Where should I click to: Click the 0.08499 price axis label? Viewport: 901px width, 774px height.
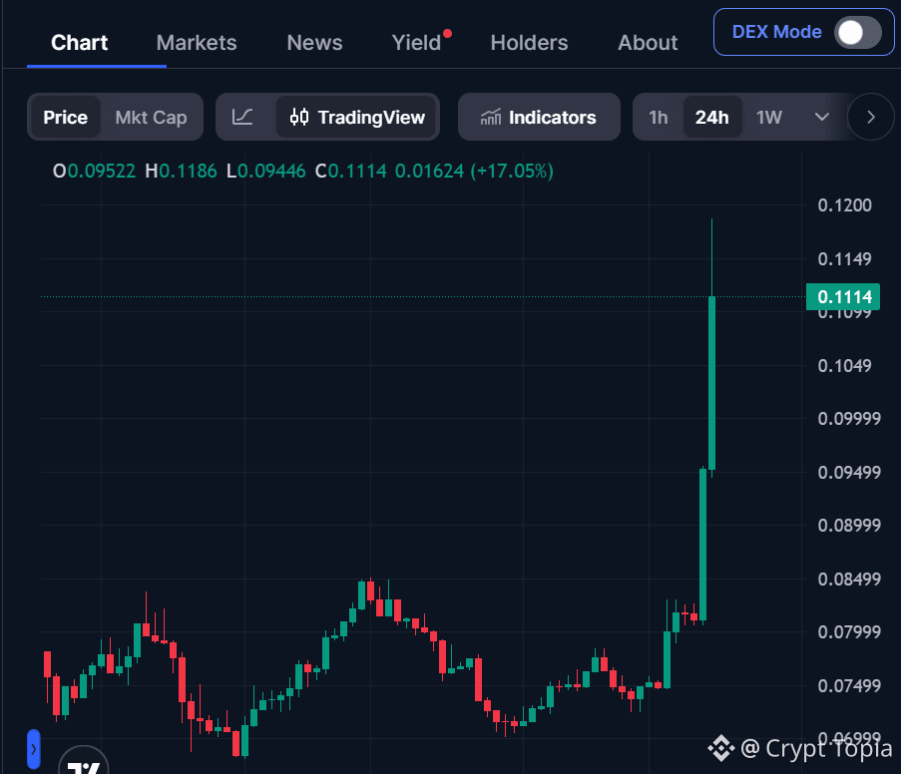(x=849, y=579)
